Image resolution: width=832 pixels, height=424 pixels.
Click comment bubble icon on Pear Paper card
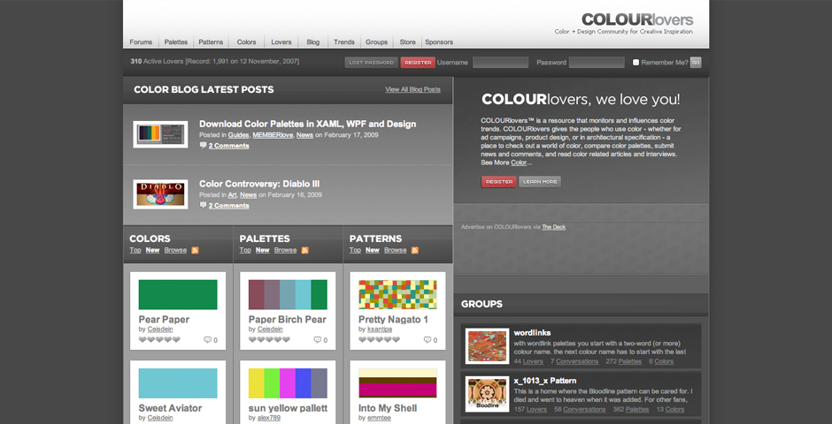(x=207, y=340)
